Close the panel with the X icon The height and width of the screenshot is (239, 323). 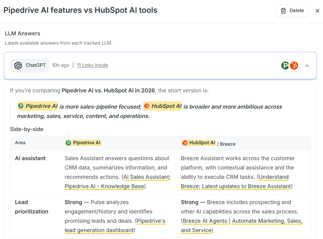317,11
